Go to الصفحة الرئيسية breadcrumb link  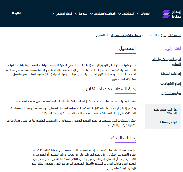point(171,35)
